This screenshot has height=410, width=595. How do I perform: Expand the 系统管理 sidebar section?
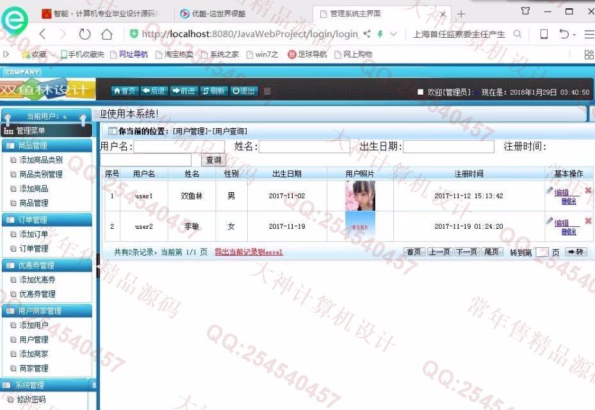pos(47,385)
